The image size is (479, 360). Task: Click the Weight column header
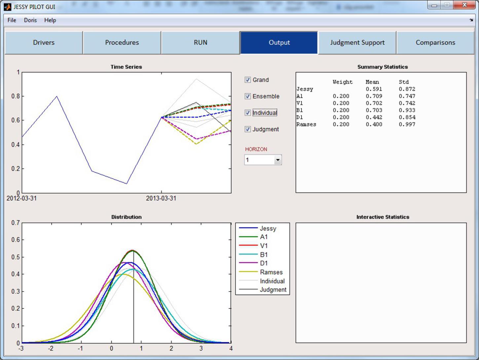tap(343, 82)
